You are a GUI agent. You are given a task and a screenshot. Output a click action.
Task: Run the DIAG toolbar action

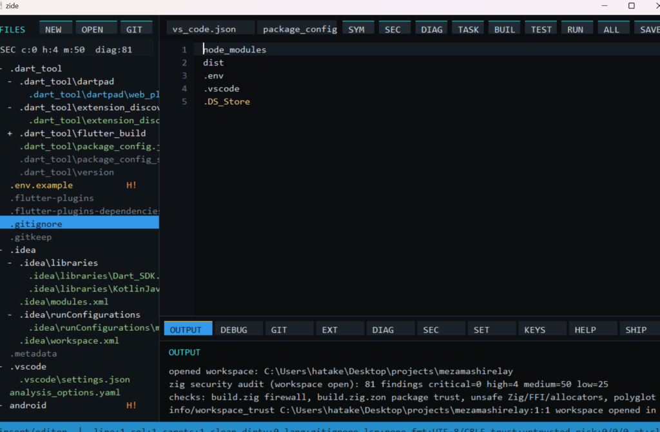coord(431,29)
